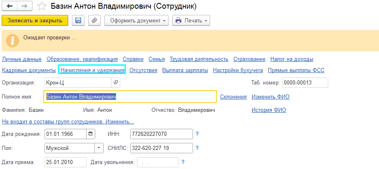Add employee card to favorites star
Viewport: 379px width, 169px height.
[42, 7]
